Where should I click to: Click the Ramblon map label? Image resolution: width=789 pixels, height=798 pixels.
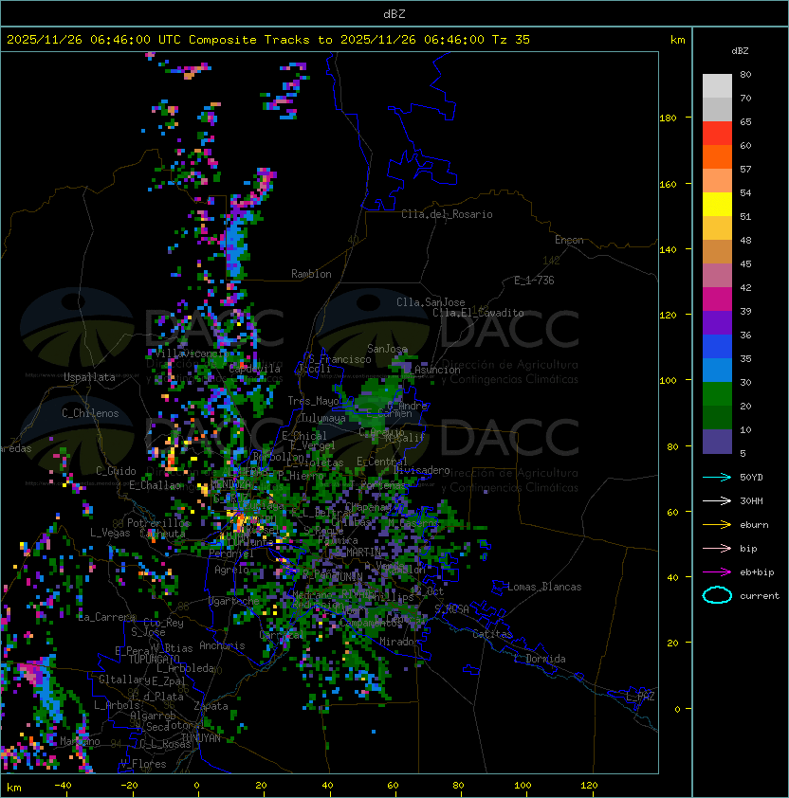(311, 274)
